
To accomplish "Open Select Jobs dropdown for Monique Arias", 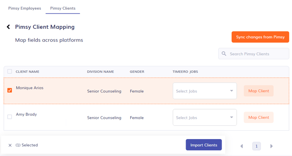I will click(x=205, y=91).
